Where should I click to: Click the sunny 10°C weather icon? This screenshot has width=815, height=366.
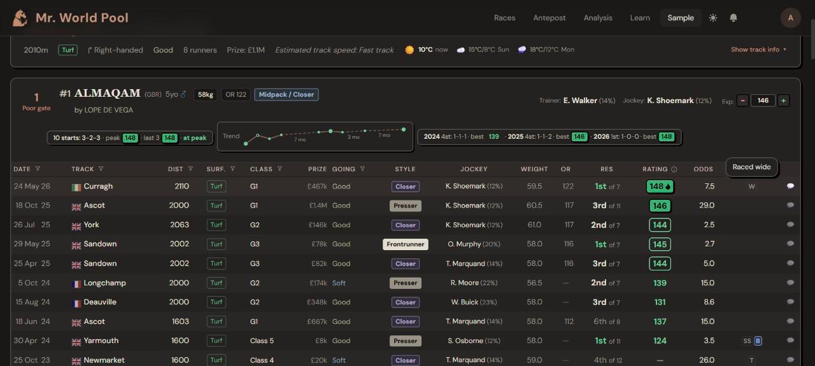(409, 50)
